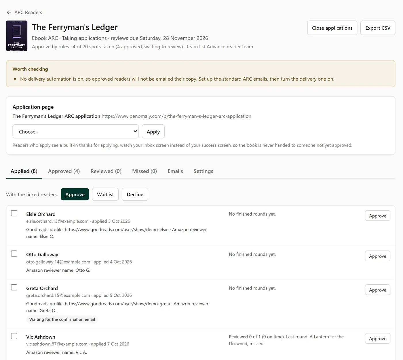Tick Elsie Orchard's checkbox
Viewport: 403px width, 360px height.
tap(14, 213)
